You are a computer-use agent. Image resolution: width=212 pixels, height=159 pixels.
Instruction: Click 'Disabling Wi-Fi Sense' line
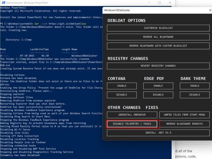tap(15, 130)
